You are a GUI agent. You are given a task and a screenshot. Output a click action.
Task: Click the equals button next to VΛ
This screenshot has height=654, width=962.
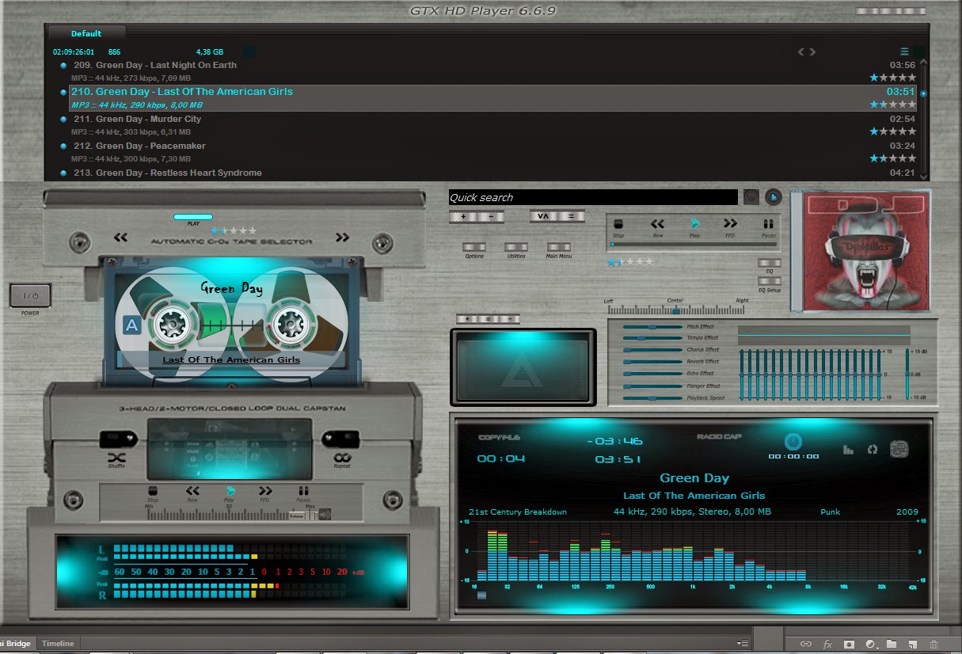click(571, 216)
